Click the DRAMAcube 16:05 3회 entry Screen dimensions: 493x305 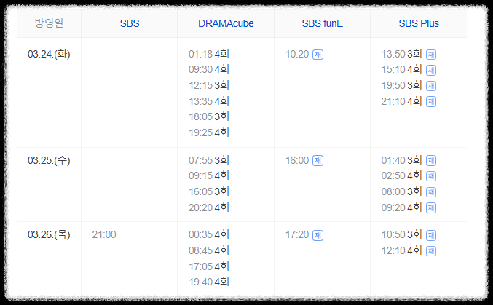click(209, 191)
